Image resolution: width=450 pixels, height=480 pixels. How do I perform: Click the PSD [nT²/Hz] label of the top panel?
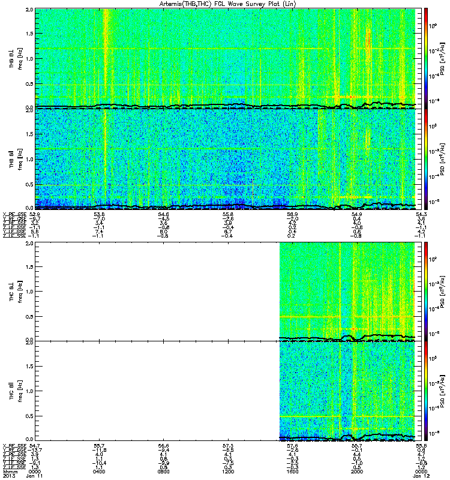(443, 58)
